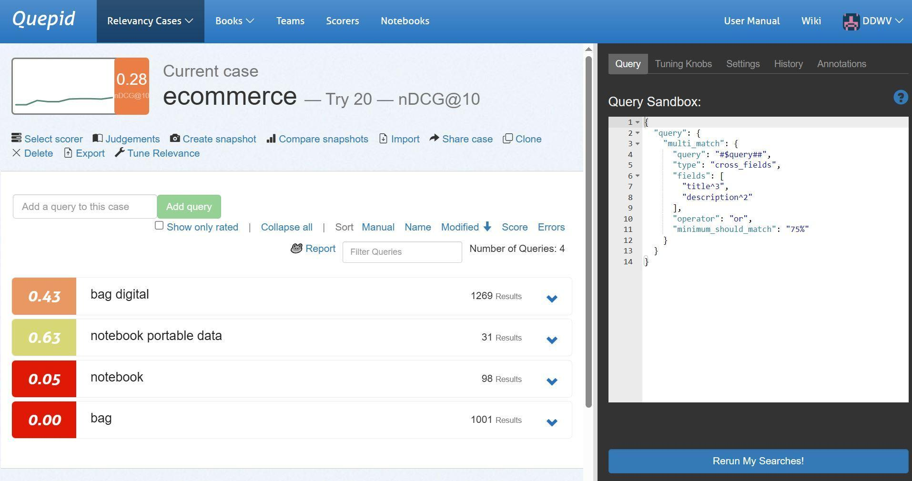Open Relevancy Cases dropdown
Viewport: 912px width, 481px height.
(x=150, y=21)
